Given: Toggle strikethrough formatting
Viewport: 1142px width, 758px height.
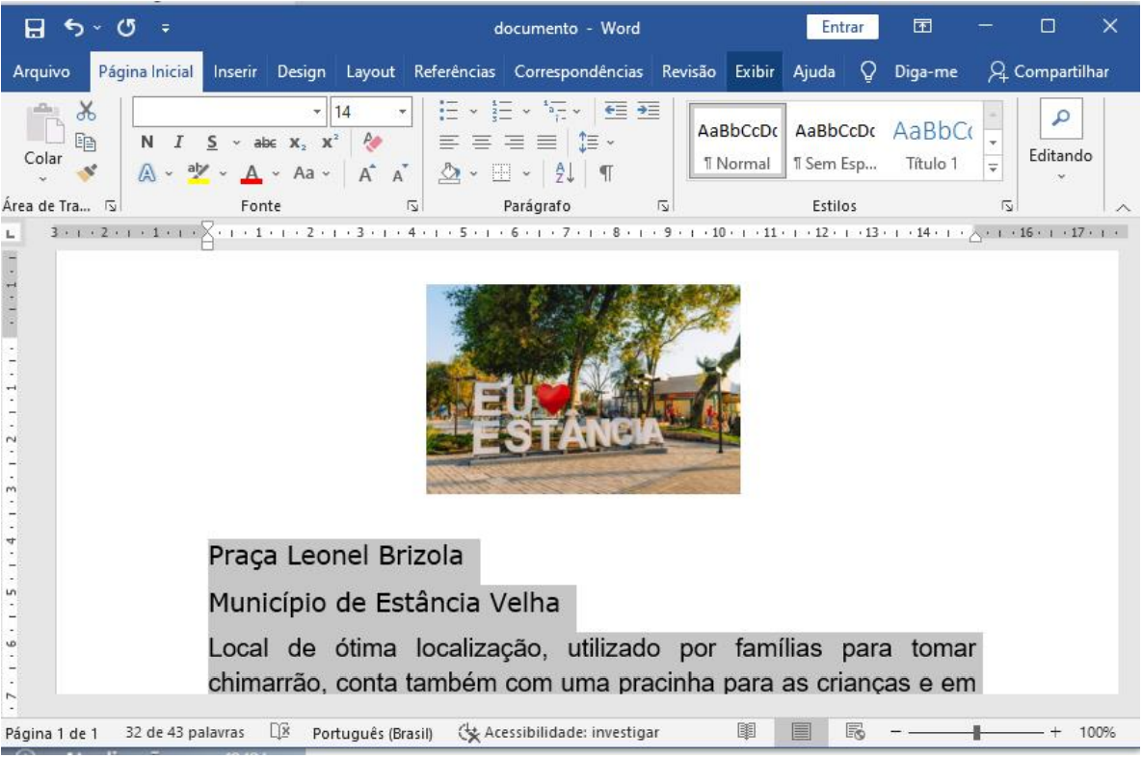Looking at the screenshot, I should (264, 143).
